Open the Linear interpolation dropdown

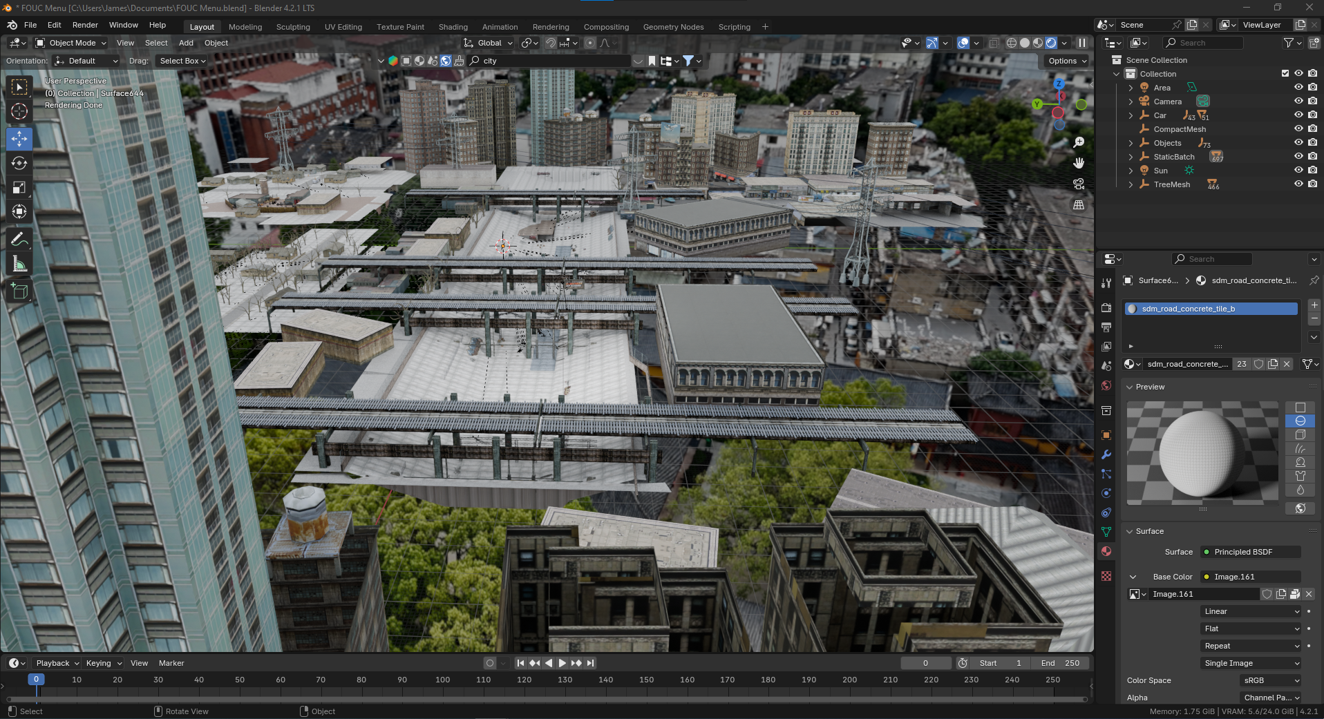pos(1251,611)
